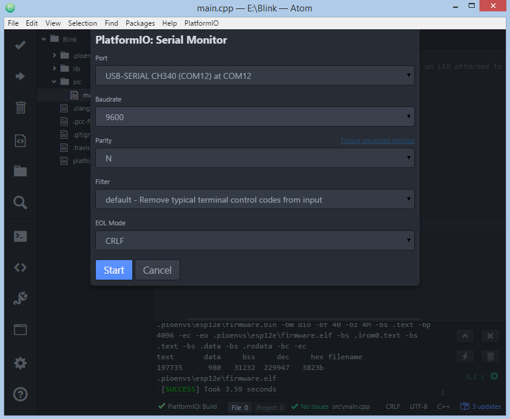510x419 pixels.
Task: Open the EOL Mode dropdown showing CRLF
Action: pos(254,241)
